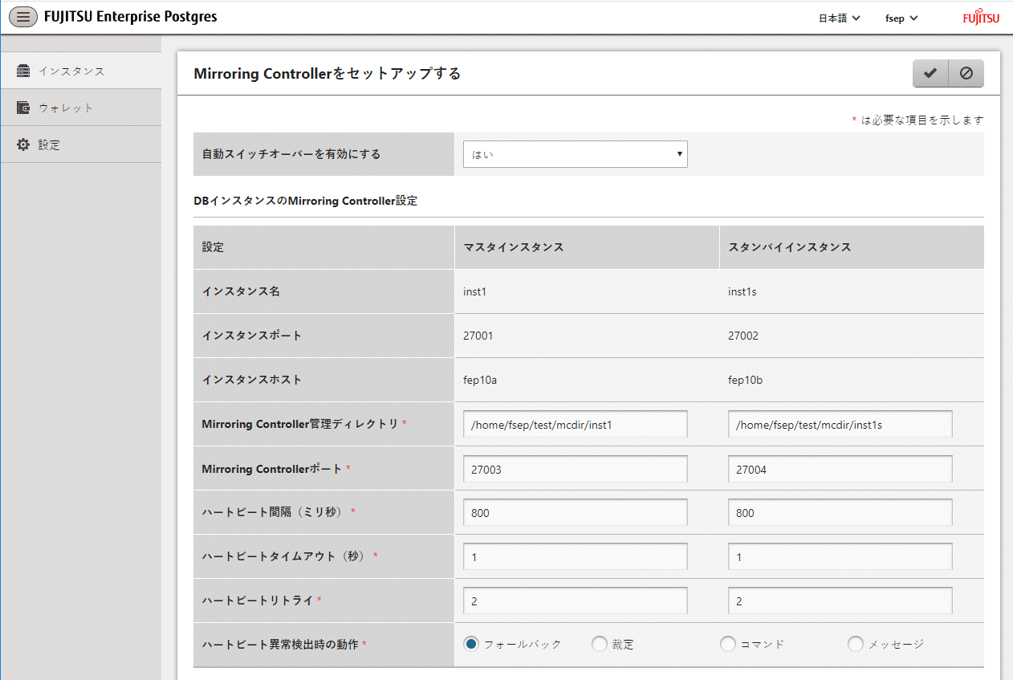Click the standby heartbeat retry field
Image resolution: width=1013 pixels, height=680 pixels.
(840, 601)
